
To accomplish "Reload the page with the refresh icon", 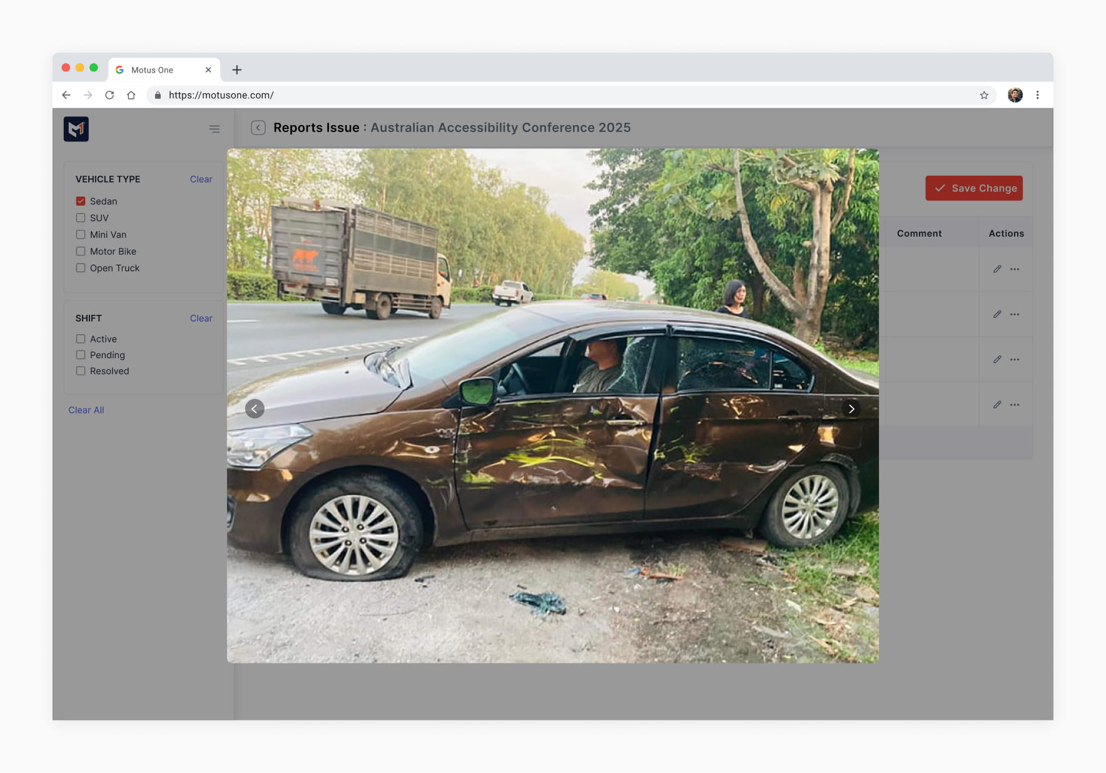I will (109, 95).
